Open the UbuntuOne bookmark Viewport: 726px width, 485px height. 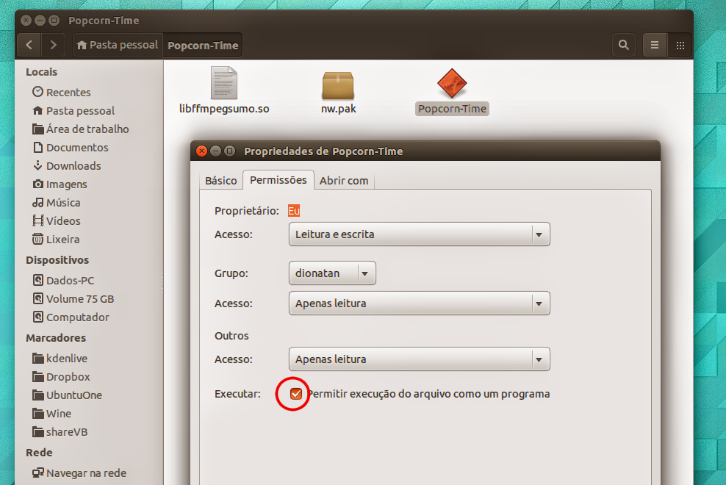click(67, 395)
